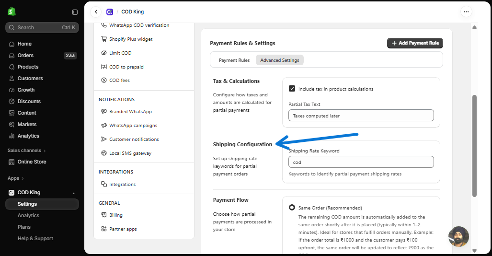
Task: Click the Local SMS gateway globe icon
Action: pyautogui.click(x=104, y=153)
